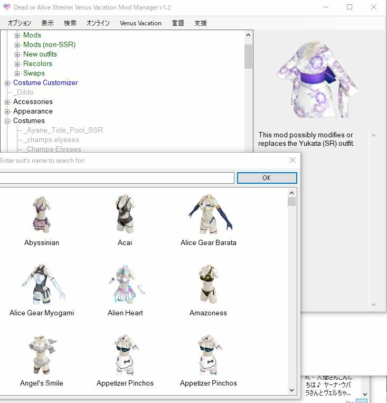The height and width of the screenshot is (403, 387).
Task: Select the Acai suit thumbnail
Action: pyautogui.click(x=125, y=214)
